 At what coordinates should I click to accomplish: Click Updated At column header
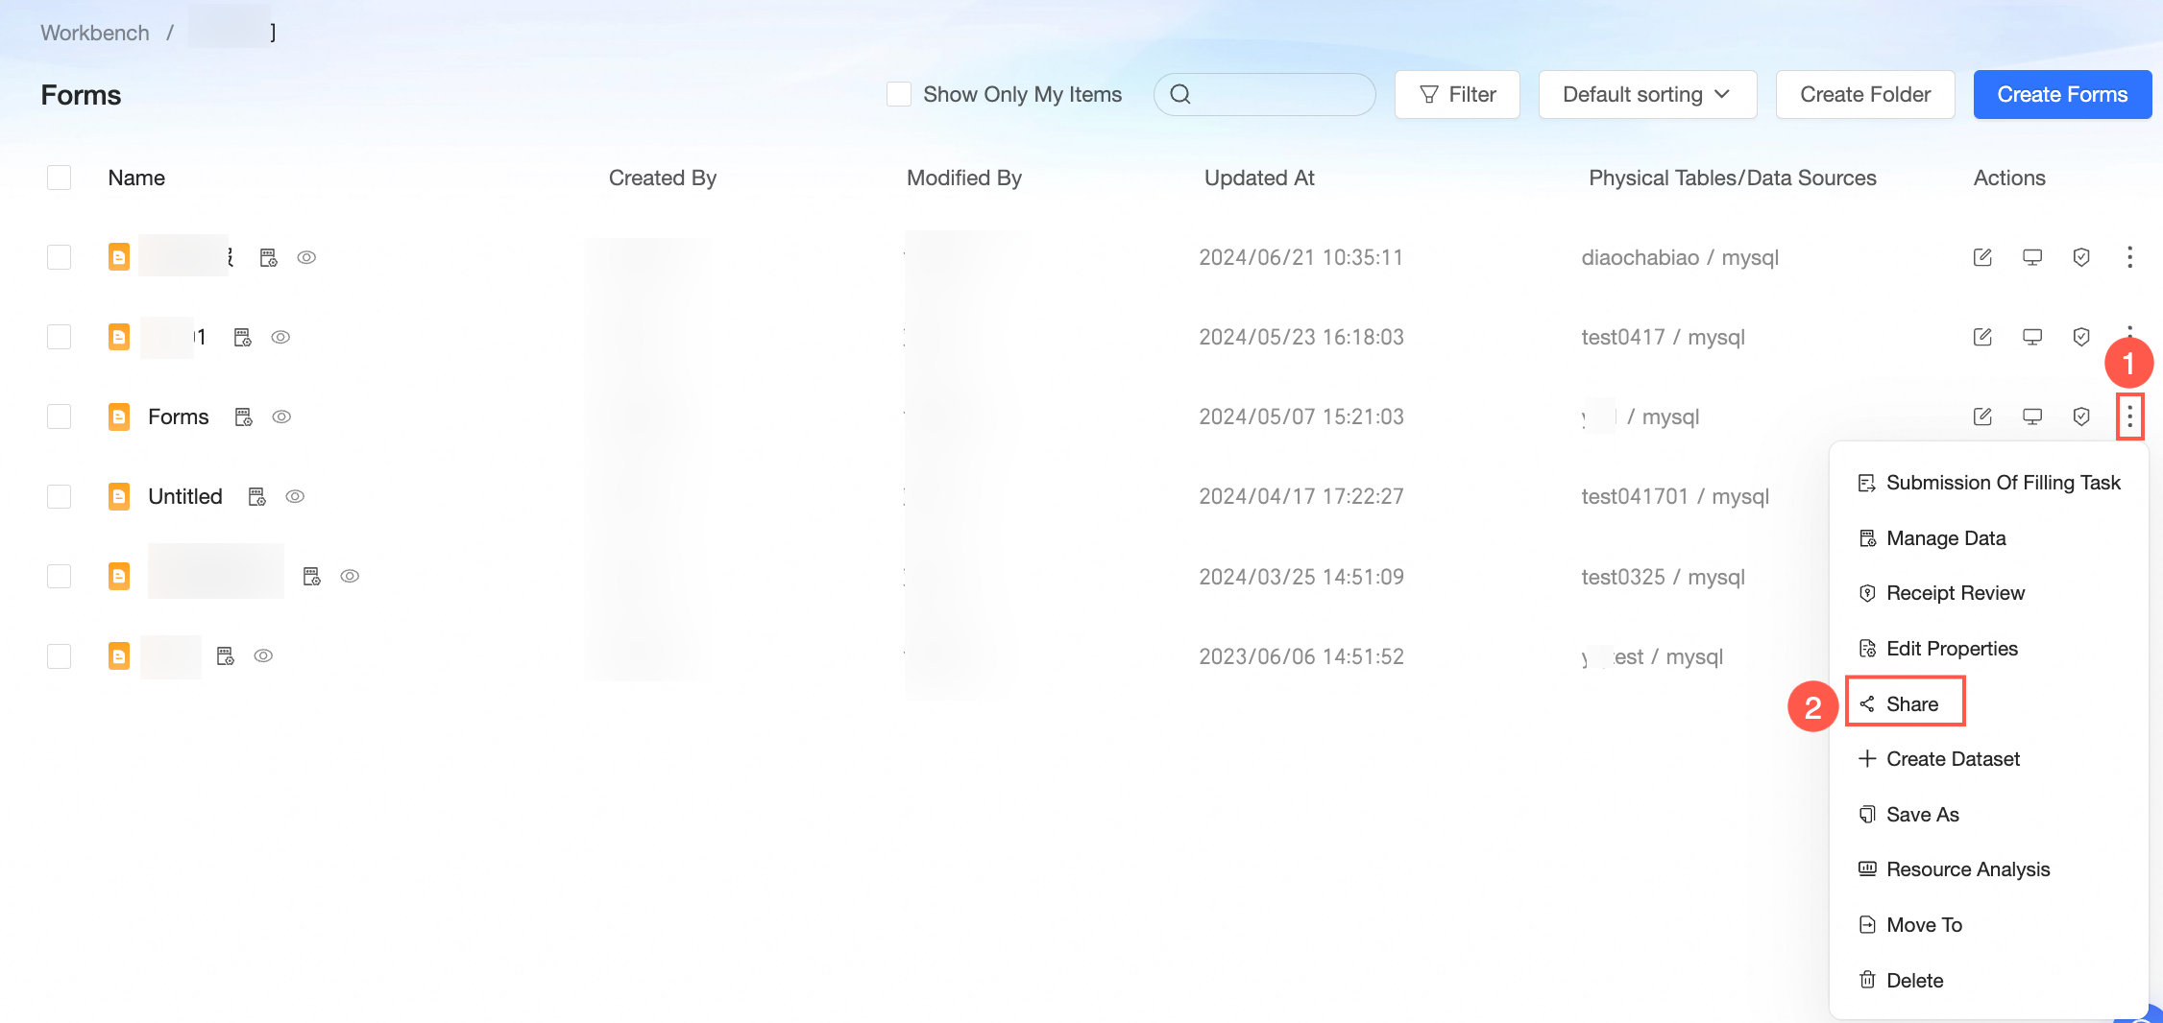[1259, 178]
